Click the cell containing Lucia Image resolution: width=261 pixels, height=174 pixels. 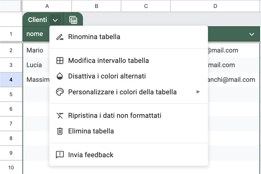(36, 65)
